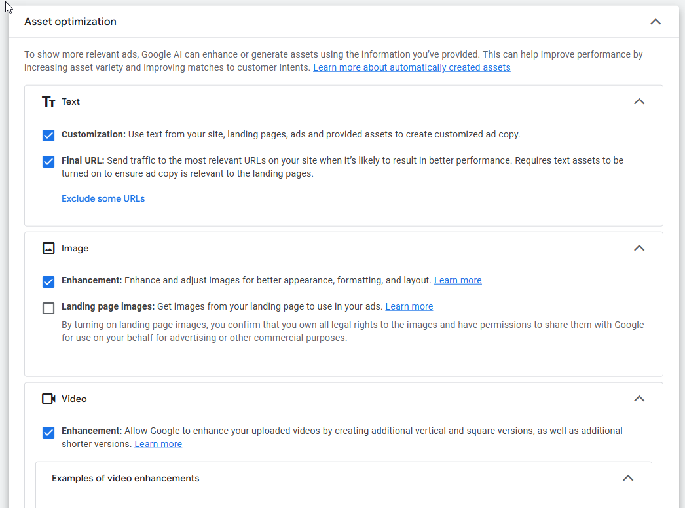Click the Image section picture icon
This screenshot has height=508, width=685.
click(x=48, y=248)
